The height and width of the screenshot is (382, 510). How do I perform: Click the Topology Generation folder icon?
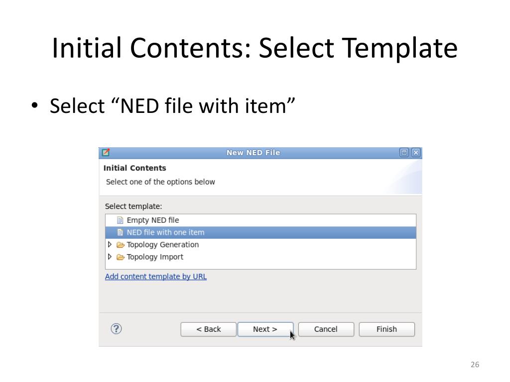point(121,245)
